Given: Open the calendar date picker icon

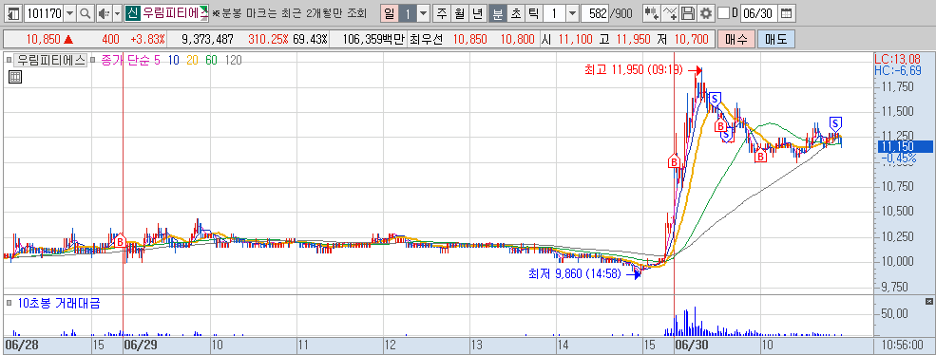Looking at the screenshot, I should click(x=788, y=12).
